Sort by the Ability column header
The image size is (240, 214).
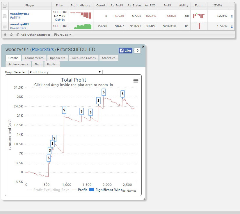click(x=184, y=5)
